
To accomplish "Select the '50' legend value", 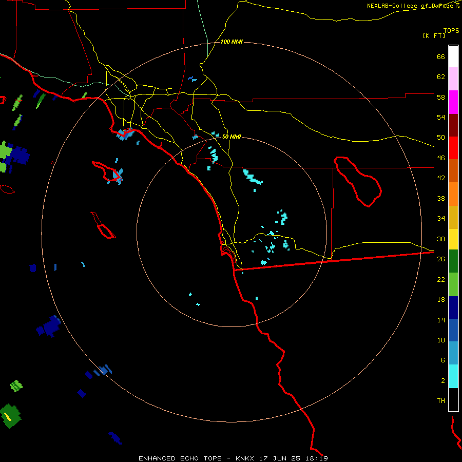I will click(x=441, y=138).
